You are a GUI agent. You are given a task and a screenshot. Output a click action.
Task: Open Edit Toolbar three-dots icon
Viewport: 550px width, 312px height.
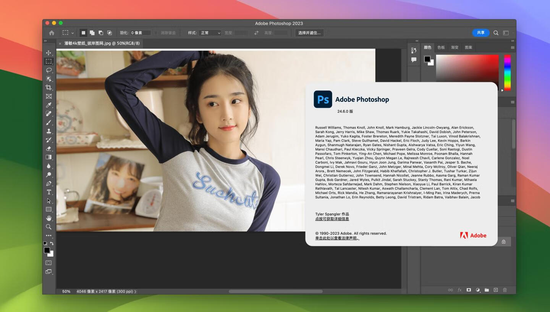[x=49, y=236]
